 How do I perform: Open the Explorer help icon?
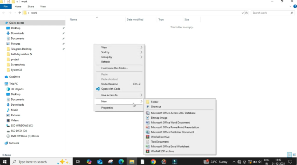coord(295,6)
